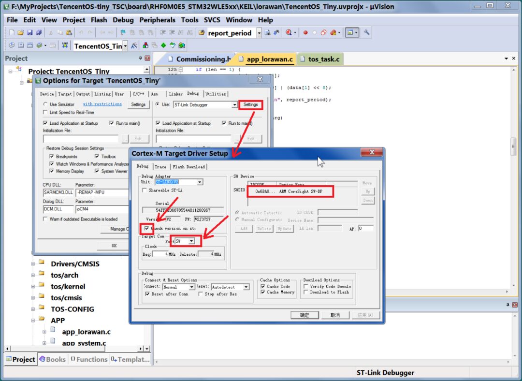The height and width of the screenshot is (381, 522).
Task: Disable all breakpoints via crossed circles icon
Action: coord(323,33)
